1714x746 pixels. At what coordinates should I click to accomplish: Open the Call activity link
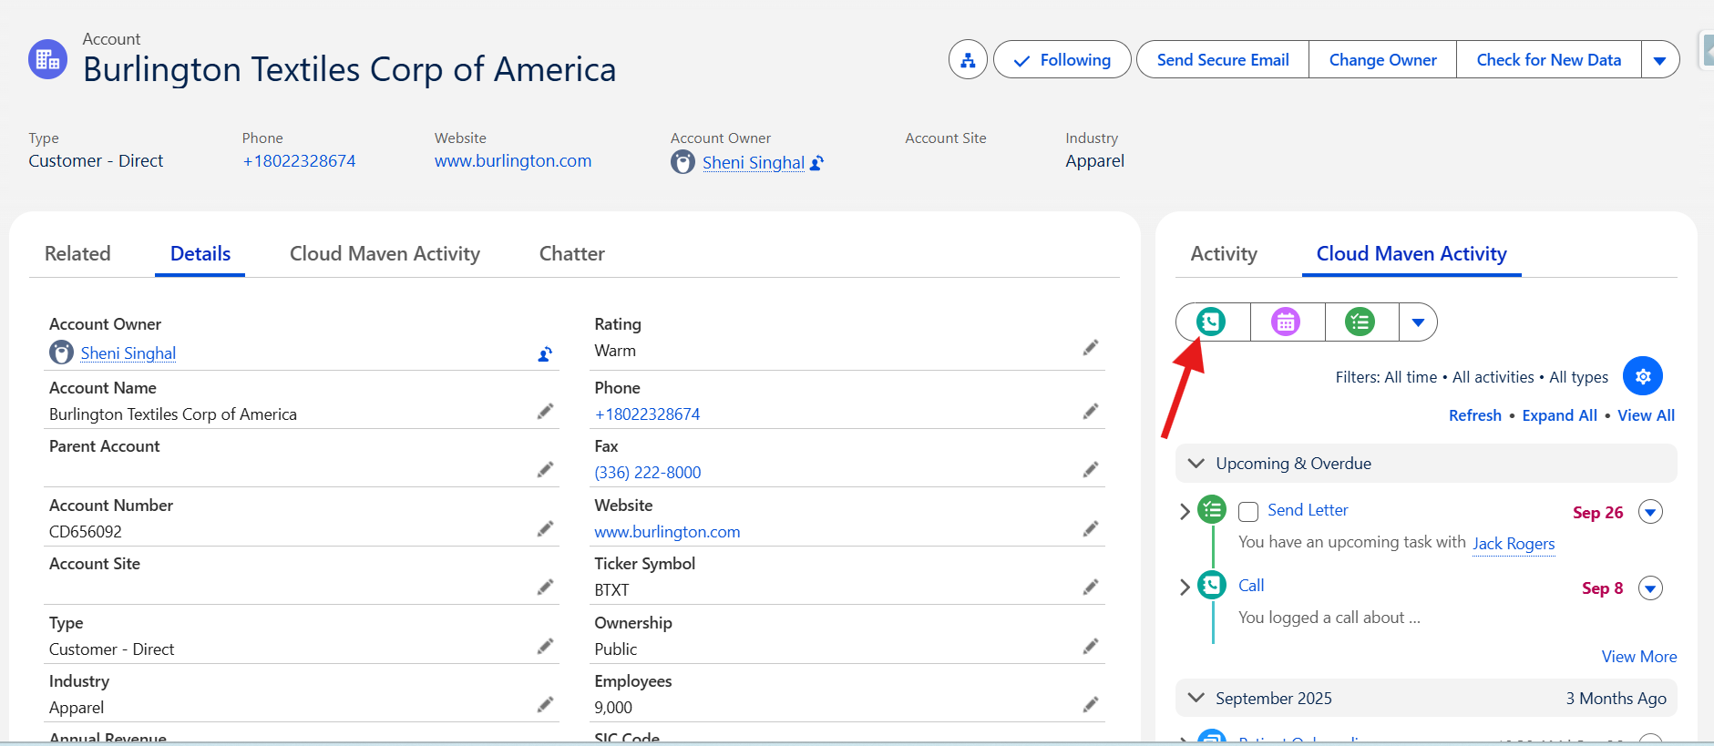click(1251, 586)
